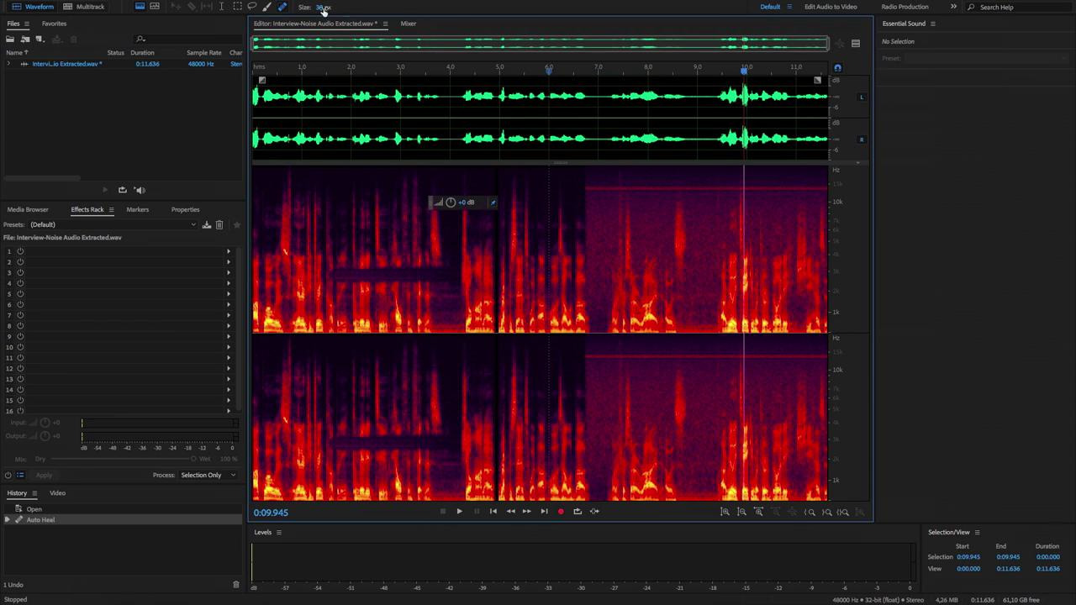
Task: Open a file in Files panel
Action: pos(10,39)
